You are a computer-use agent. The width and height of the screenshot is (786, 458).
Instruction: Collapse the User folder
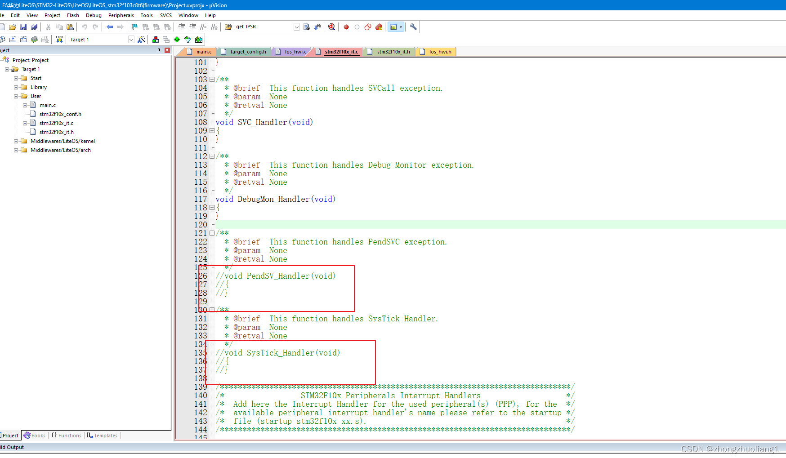coord(16,96)
